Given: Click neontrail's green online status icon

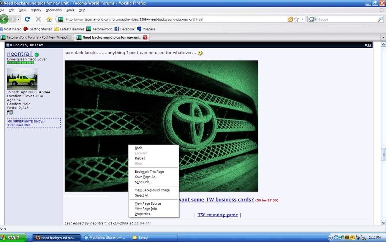Looking at the screenshot, I should 37,55.
